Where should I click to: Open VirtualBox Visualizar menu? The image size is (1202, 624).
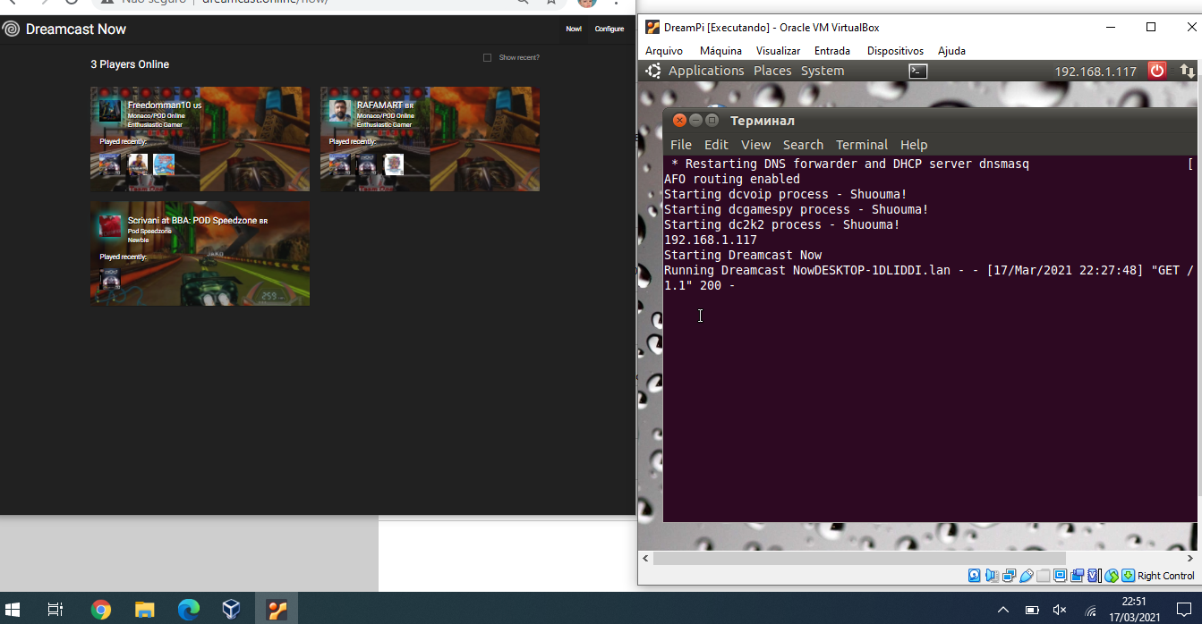click(778, 51)
